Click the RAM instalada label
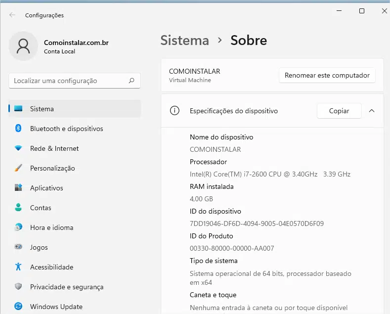The image size is (390, 314). pos(212,186)
